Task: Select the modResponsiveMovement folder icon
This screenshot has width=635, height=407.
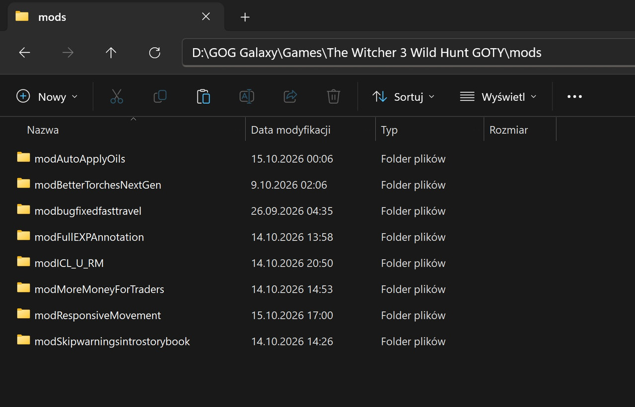Action: tap(23, 314)
